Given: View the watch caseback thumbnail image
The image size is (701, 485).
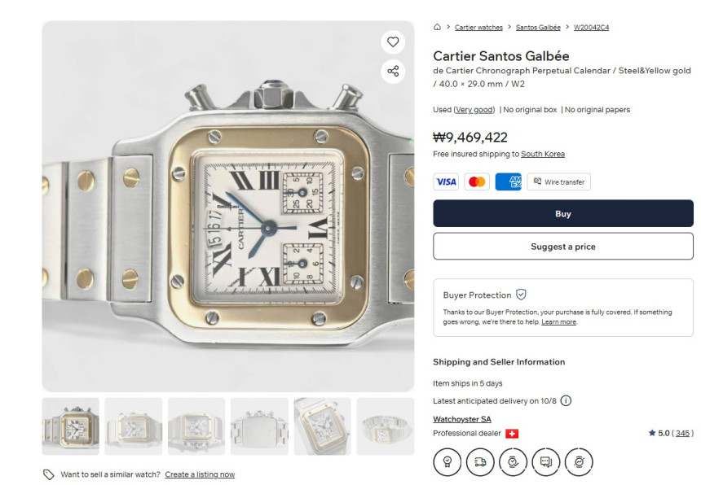Looking at the screenshot, I should pyautogui.click(x=259, y=426).
